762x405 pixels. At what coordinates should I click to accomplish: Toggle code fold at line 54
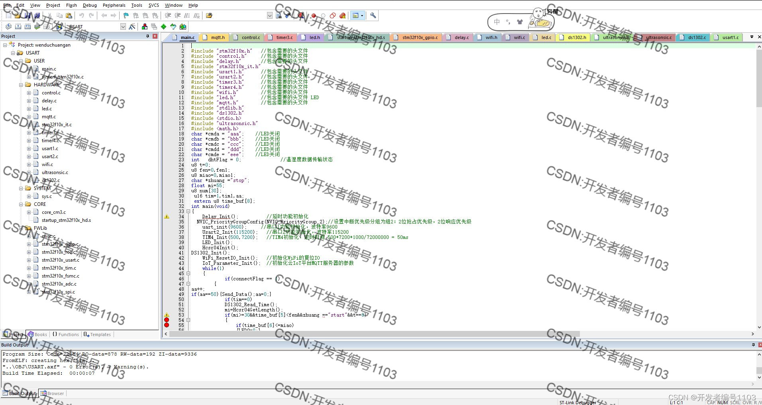click(188, 320)
